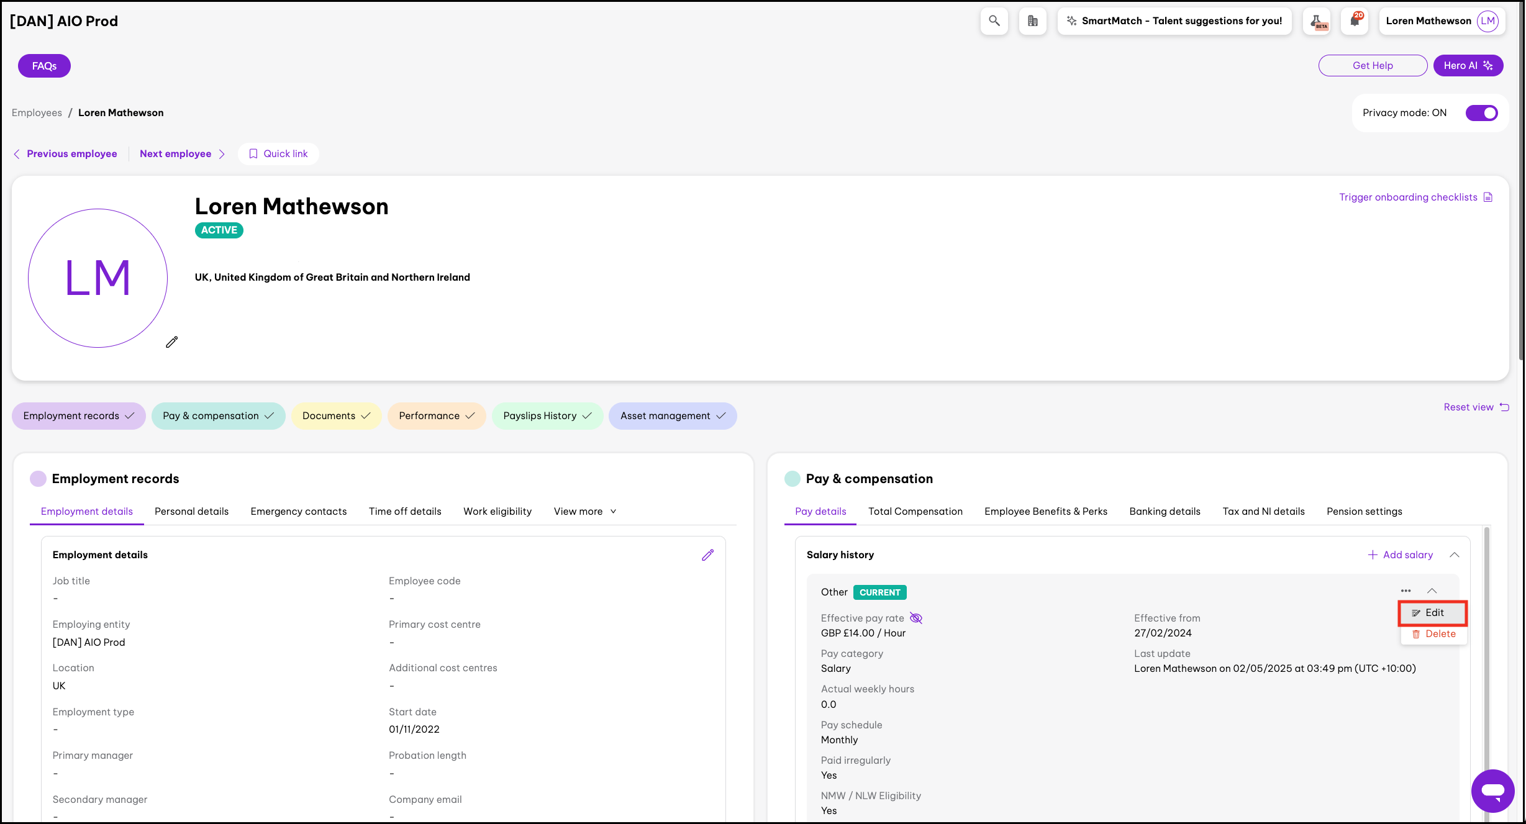Screen dimensions: 1526x824
Task: Select Edit from the salary menu
Action: 1432,613
